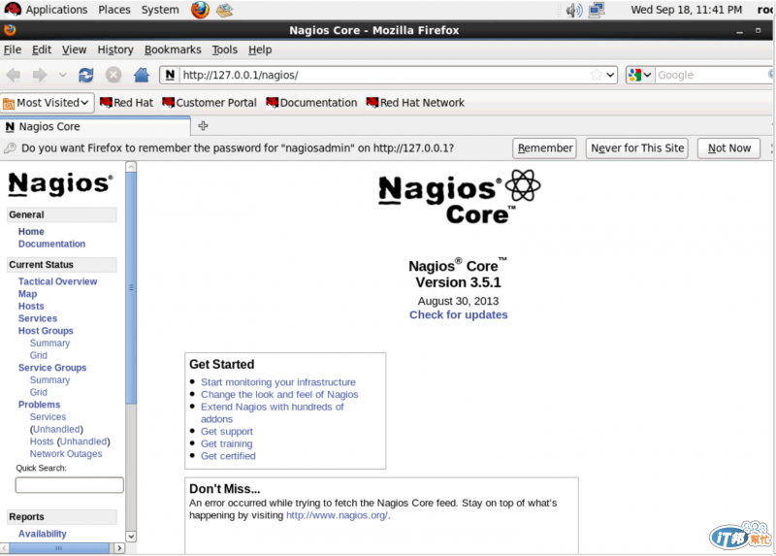Open Change the look and feel of Nagios
The width and height of the screenshot is (776, 556).
click(x=279, y=395)
